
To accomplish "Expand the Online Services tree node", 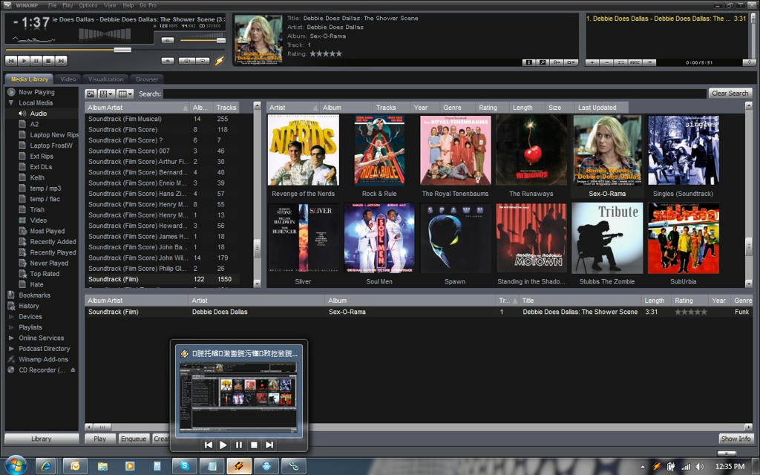I will click(x=11, y=338).
